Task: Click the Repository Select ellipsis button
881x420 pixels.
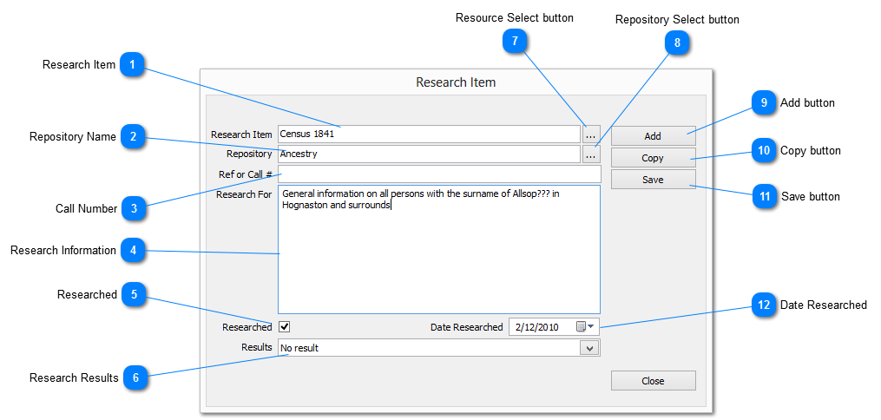Action: (x=590, y=154)
